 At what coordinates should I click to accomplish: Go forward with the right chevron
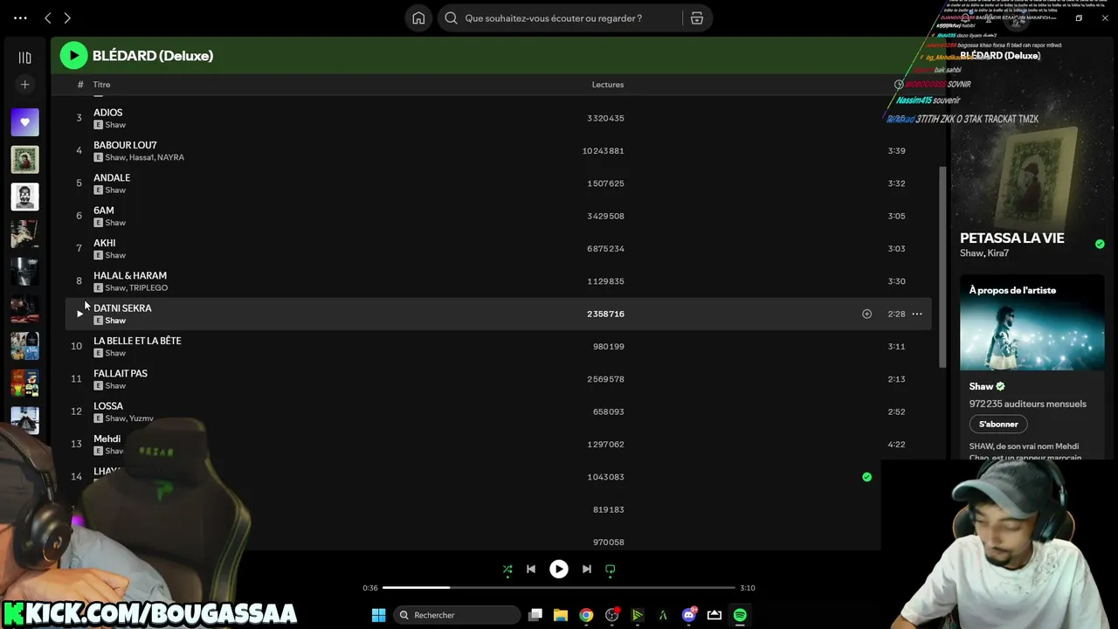coord(67,18)
